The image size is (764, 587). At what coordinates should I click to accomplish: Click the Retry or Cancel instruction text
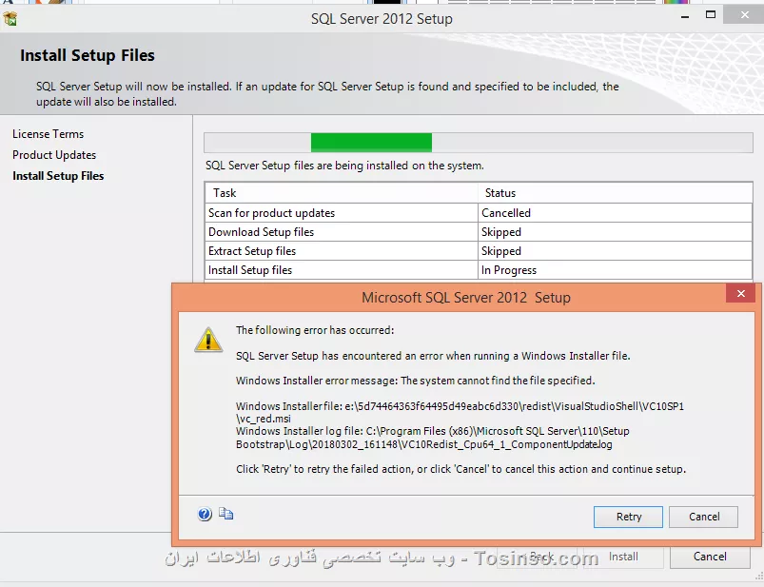point(460,469)
